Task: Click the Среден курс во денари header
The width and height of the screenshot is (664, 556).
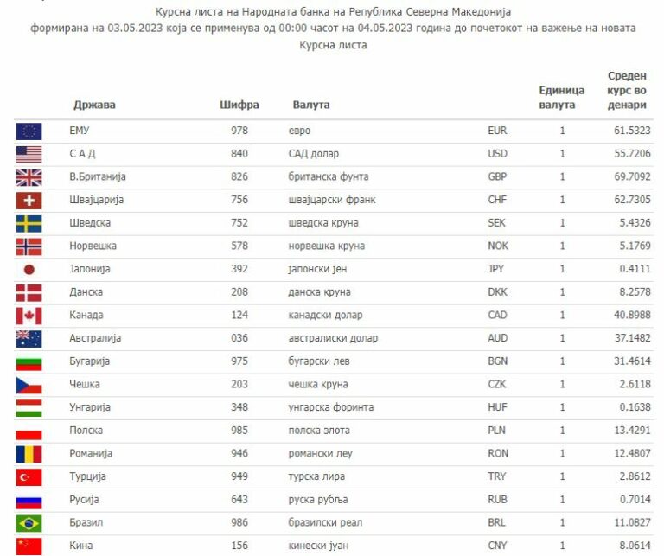Action: tap(627, 90)
